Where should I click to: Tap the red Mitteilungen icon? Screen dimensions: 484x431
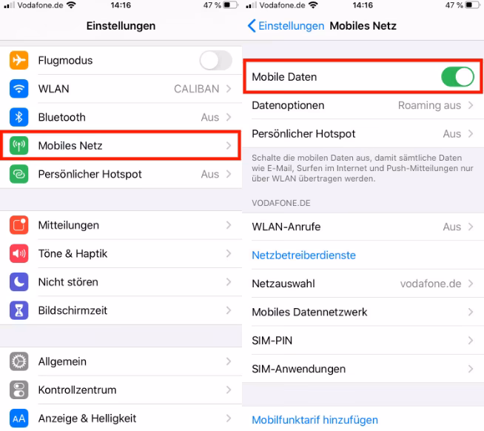19,225
